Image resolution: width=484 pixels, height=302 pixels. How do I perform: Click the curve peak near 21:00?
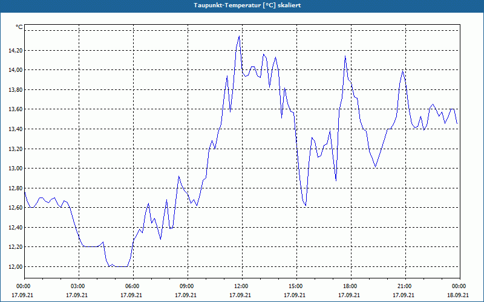[x=402, y=71]
